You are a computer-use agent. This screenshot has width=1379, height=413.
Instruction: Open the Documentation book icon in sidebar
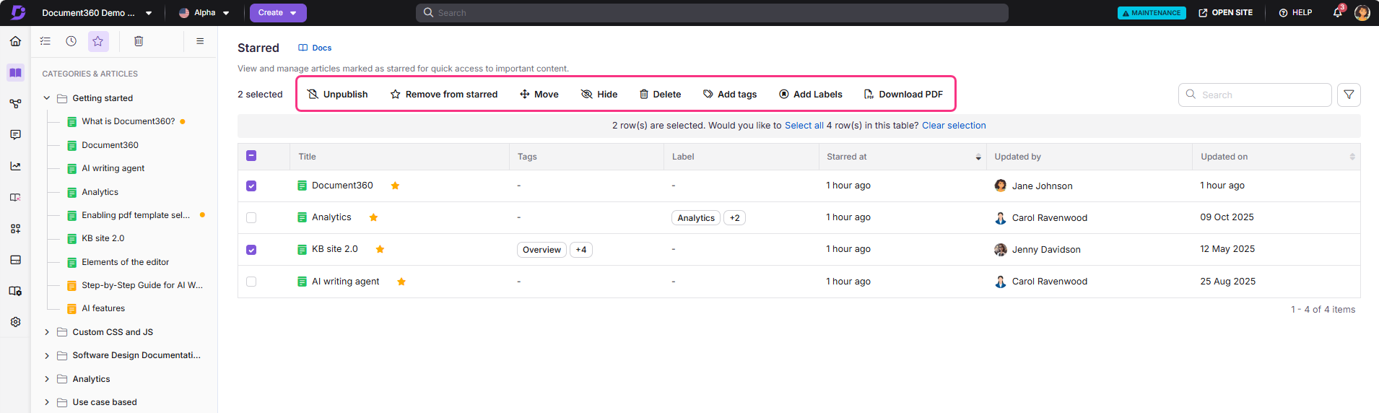tap(15, 73)
